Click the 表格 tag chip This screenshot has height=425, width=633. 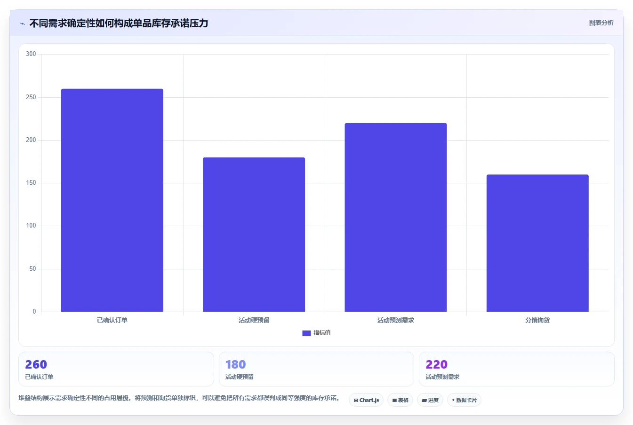[x=400, y=400]
